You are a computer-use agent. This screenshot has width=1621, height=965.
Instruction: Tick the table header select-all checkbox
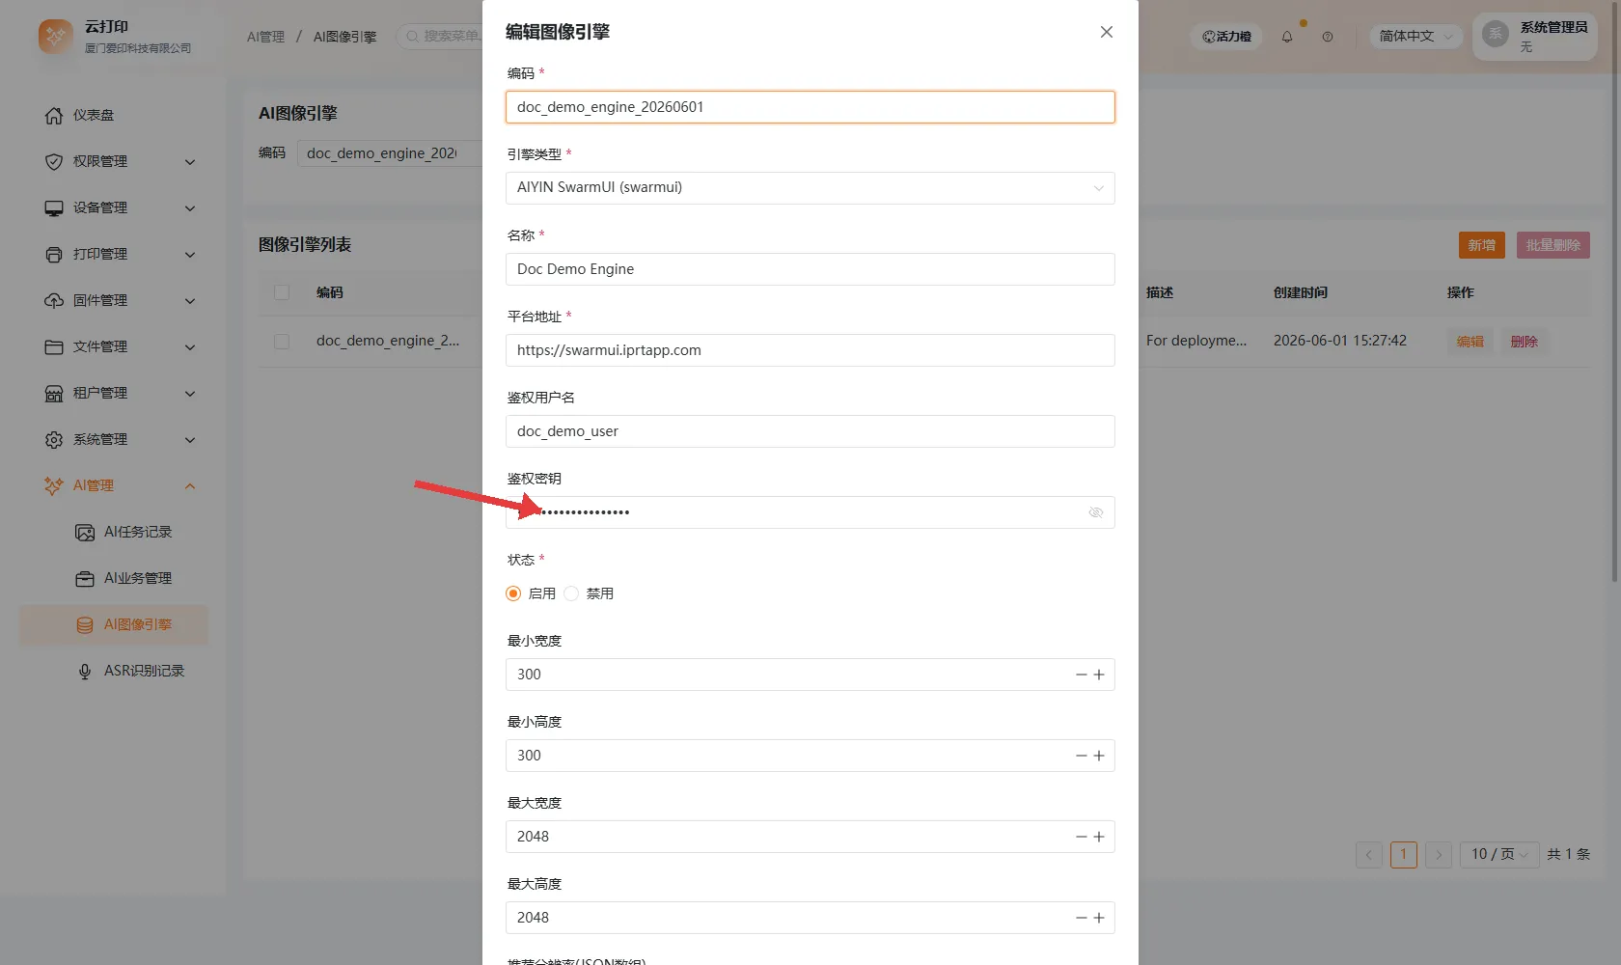(x=282, y=292)
